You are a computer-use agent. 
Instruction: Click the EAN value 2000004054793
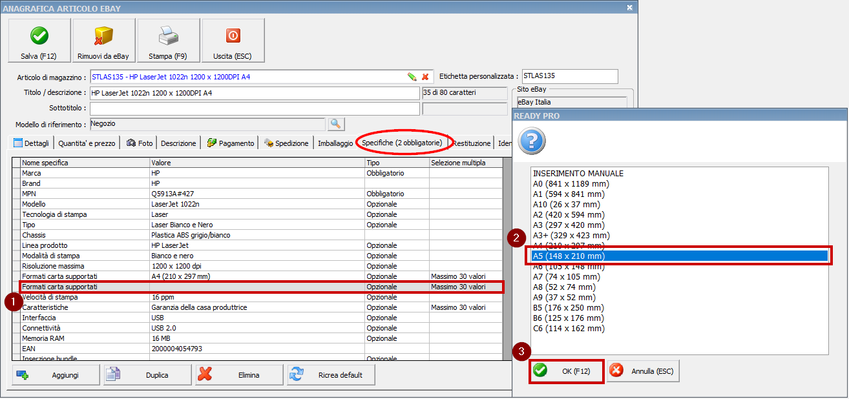(x=257, y=349)
